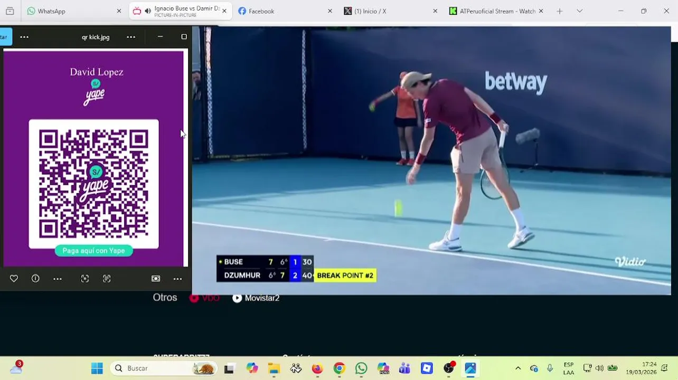Check the battery status icon
Image resolution: width=678 pixels, height=380 pixels.
pyautogui.click(x=613, y=368)
